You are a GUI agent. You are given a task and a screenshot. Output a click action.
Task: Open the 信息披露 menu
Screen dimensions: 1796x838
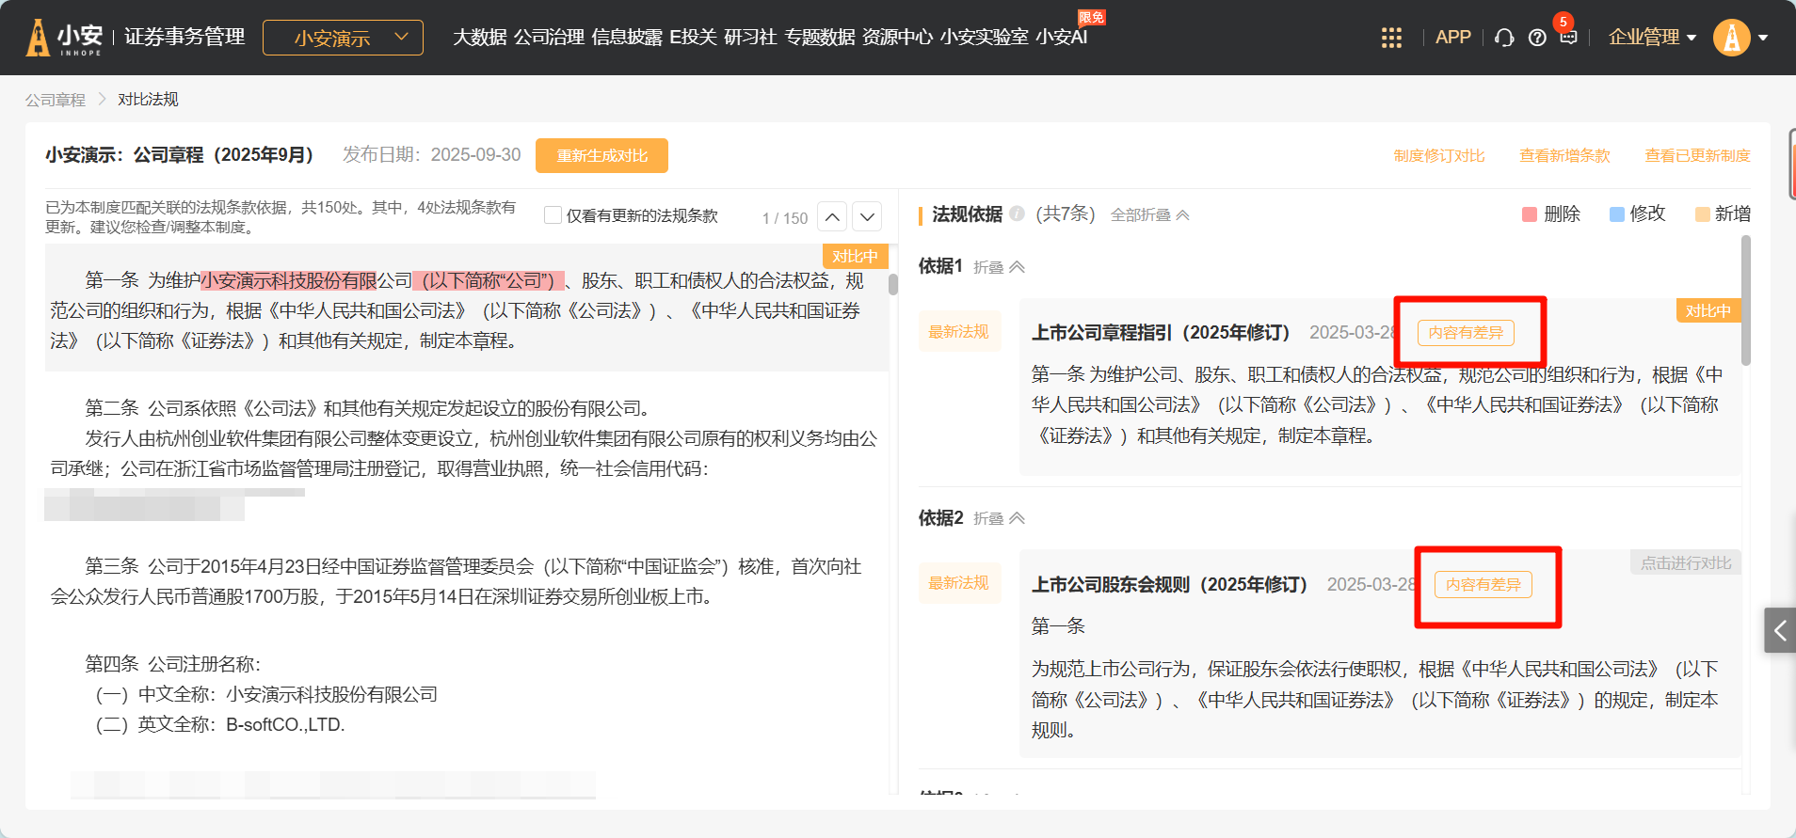[x=626, y=38]
